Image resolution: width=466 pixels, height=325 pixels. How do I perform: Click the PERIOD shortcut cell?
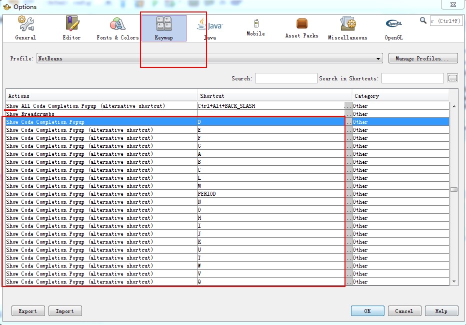point(270,194)
